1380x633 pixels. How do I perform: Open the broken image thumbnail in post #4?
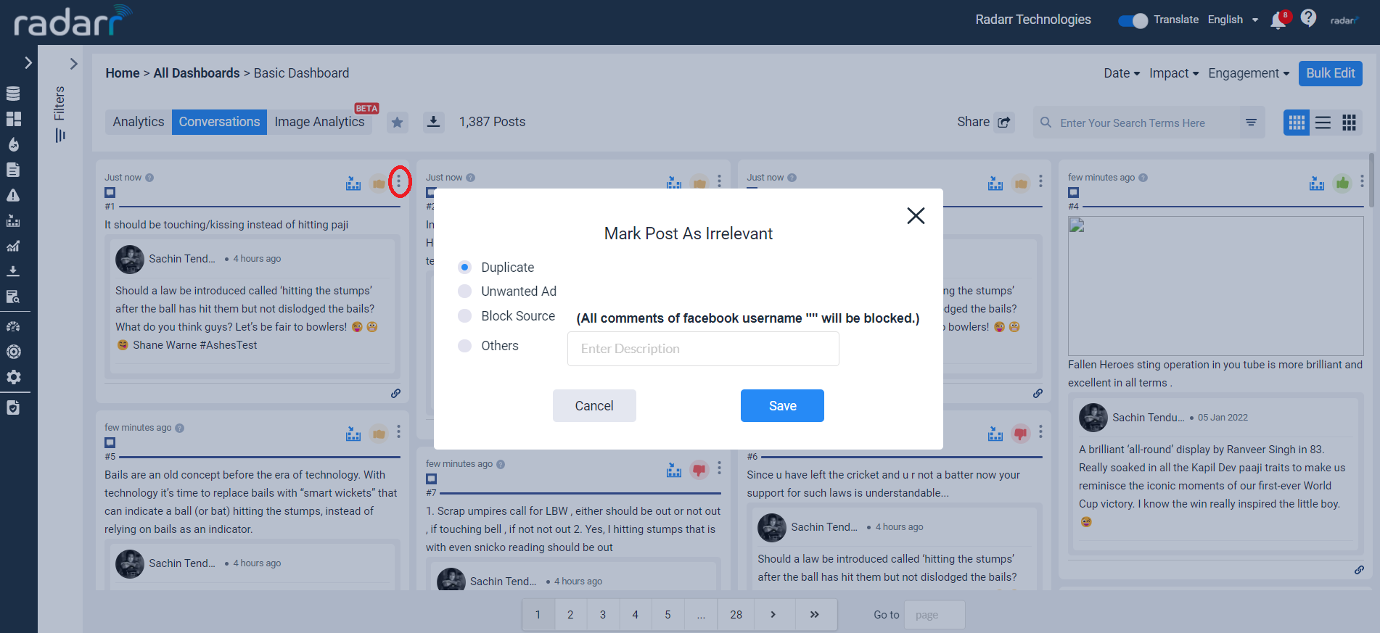click(x=1215, y=286)
